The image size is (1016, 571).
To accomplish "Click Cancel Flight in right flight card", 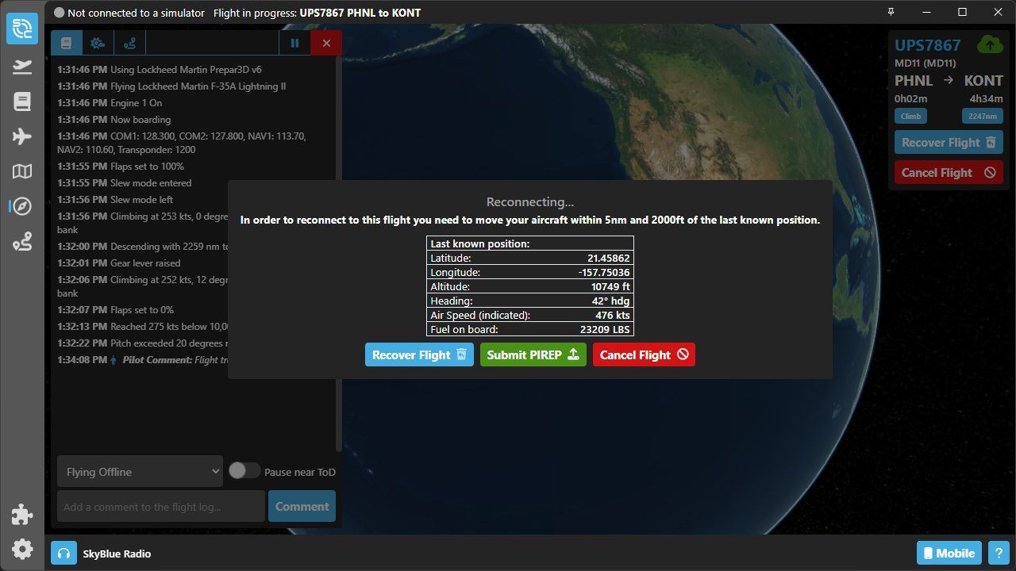I will (x=949, y=172).
